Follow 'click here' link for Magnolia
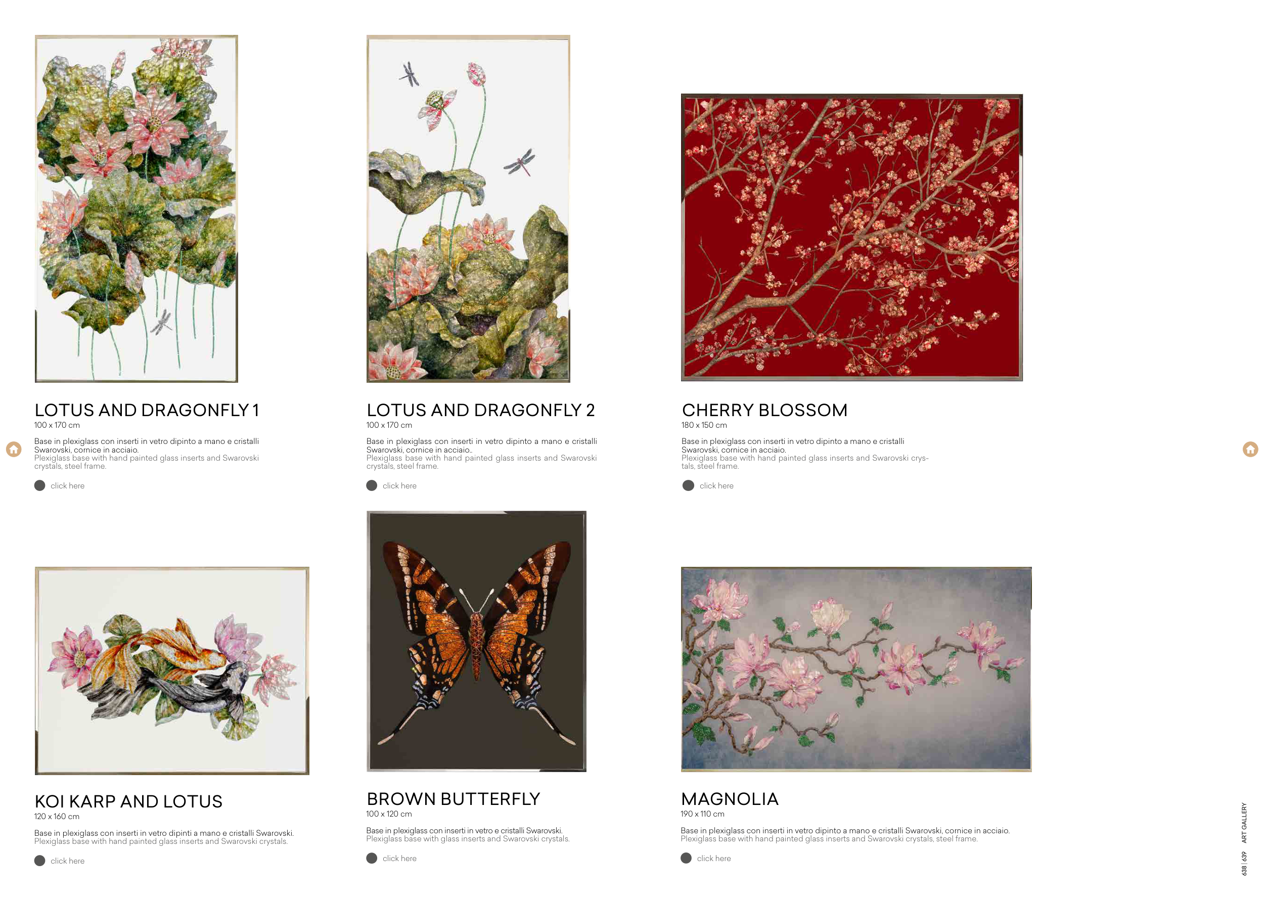Viewport: 1264px width, 899px height. coord(714,858)
